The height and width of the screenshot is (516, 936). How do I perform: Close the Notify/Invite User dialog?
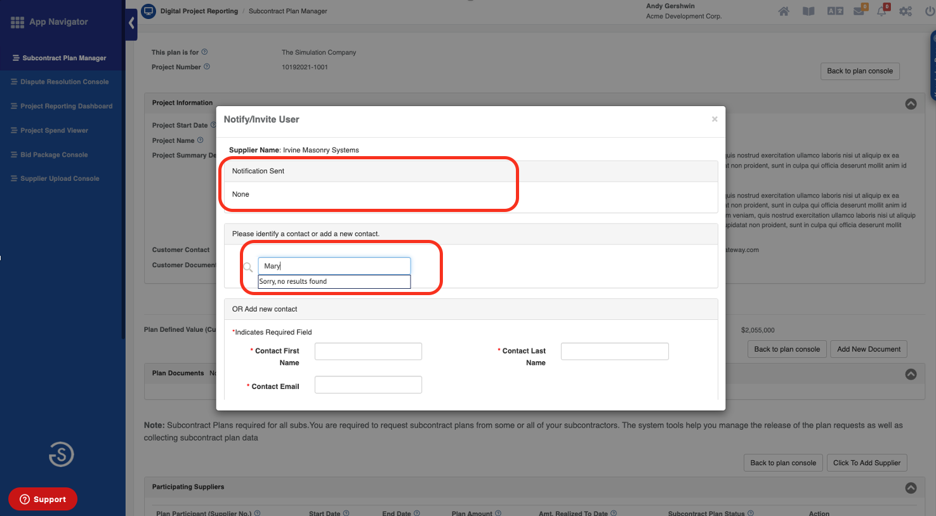coord(715,119)
